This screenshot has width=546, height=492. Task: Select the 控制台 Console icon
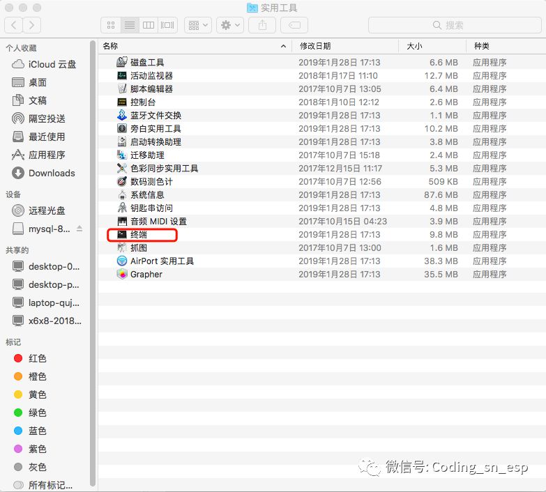click(x=122, y=102)
